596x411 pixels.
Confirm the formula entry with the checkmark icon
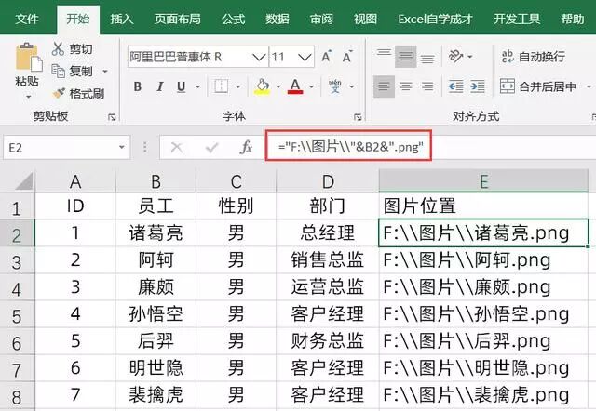(211, 147)
